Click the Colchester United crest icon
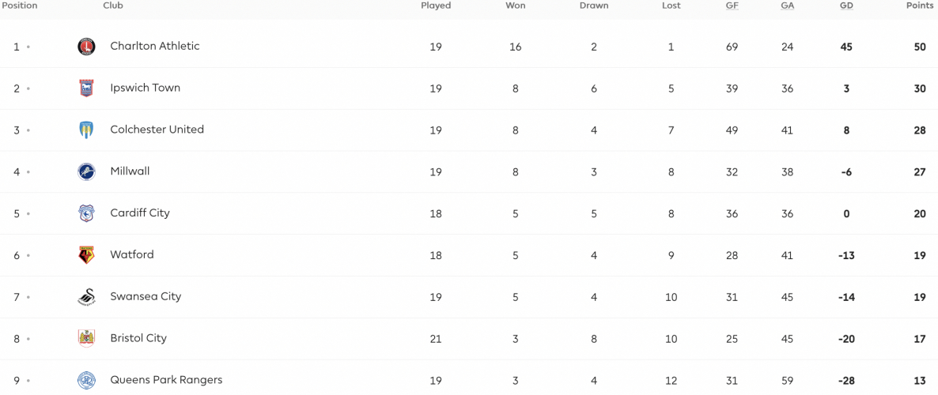Viewport: 938px width, 395px height. [86, 130]
